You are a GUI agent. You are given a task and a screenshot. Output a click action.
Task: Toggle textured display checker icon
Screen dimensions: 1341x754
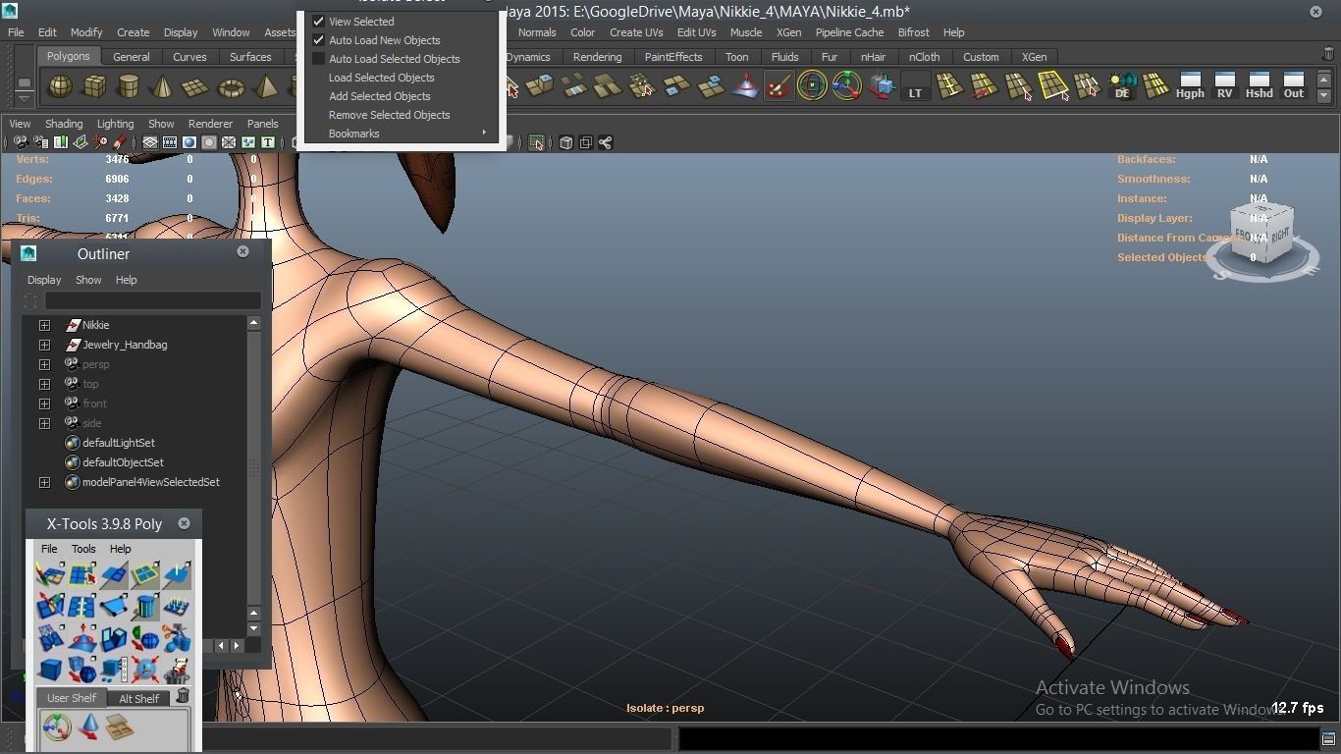(229, 143)
